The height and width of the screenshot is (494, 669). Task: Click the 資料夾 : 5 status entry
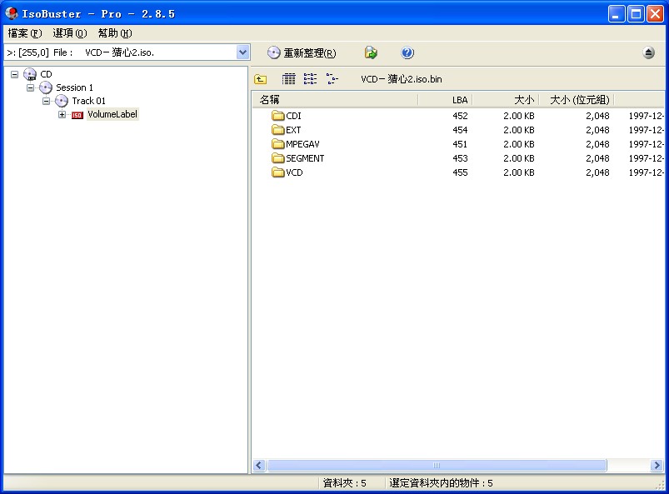pos(344,483)
